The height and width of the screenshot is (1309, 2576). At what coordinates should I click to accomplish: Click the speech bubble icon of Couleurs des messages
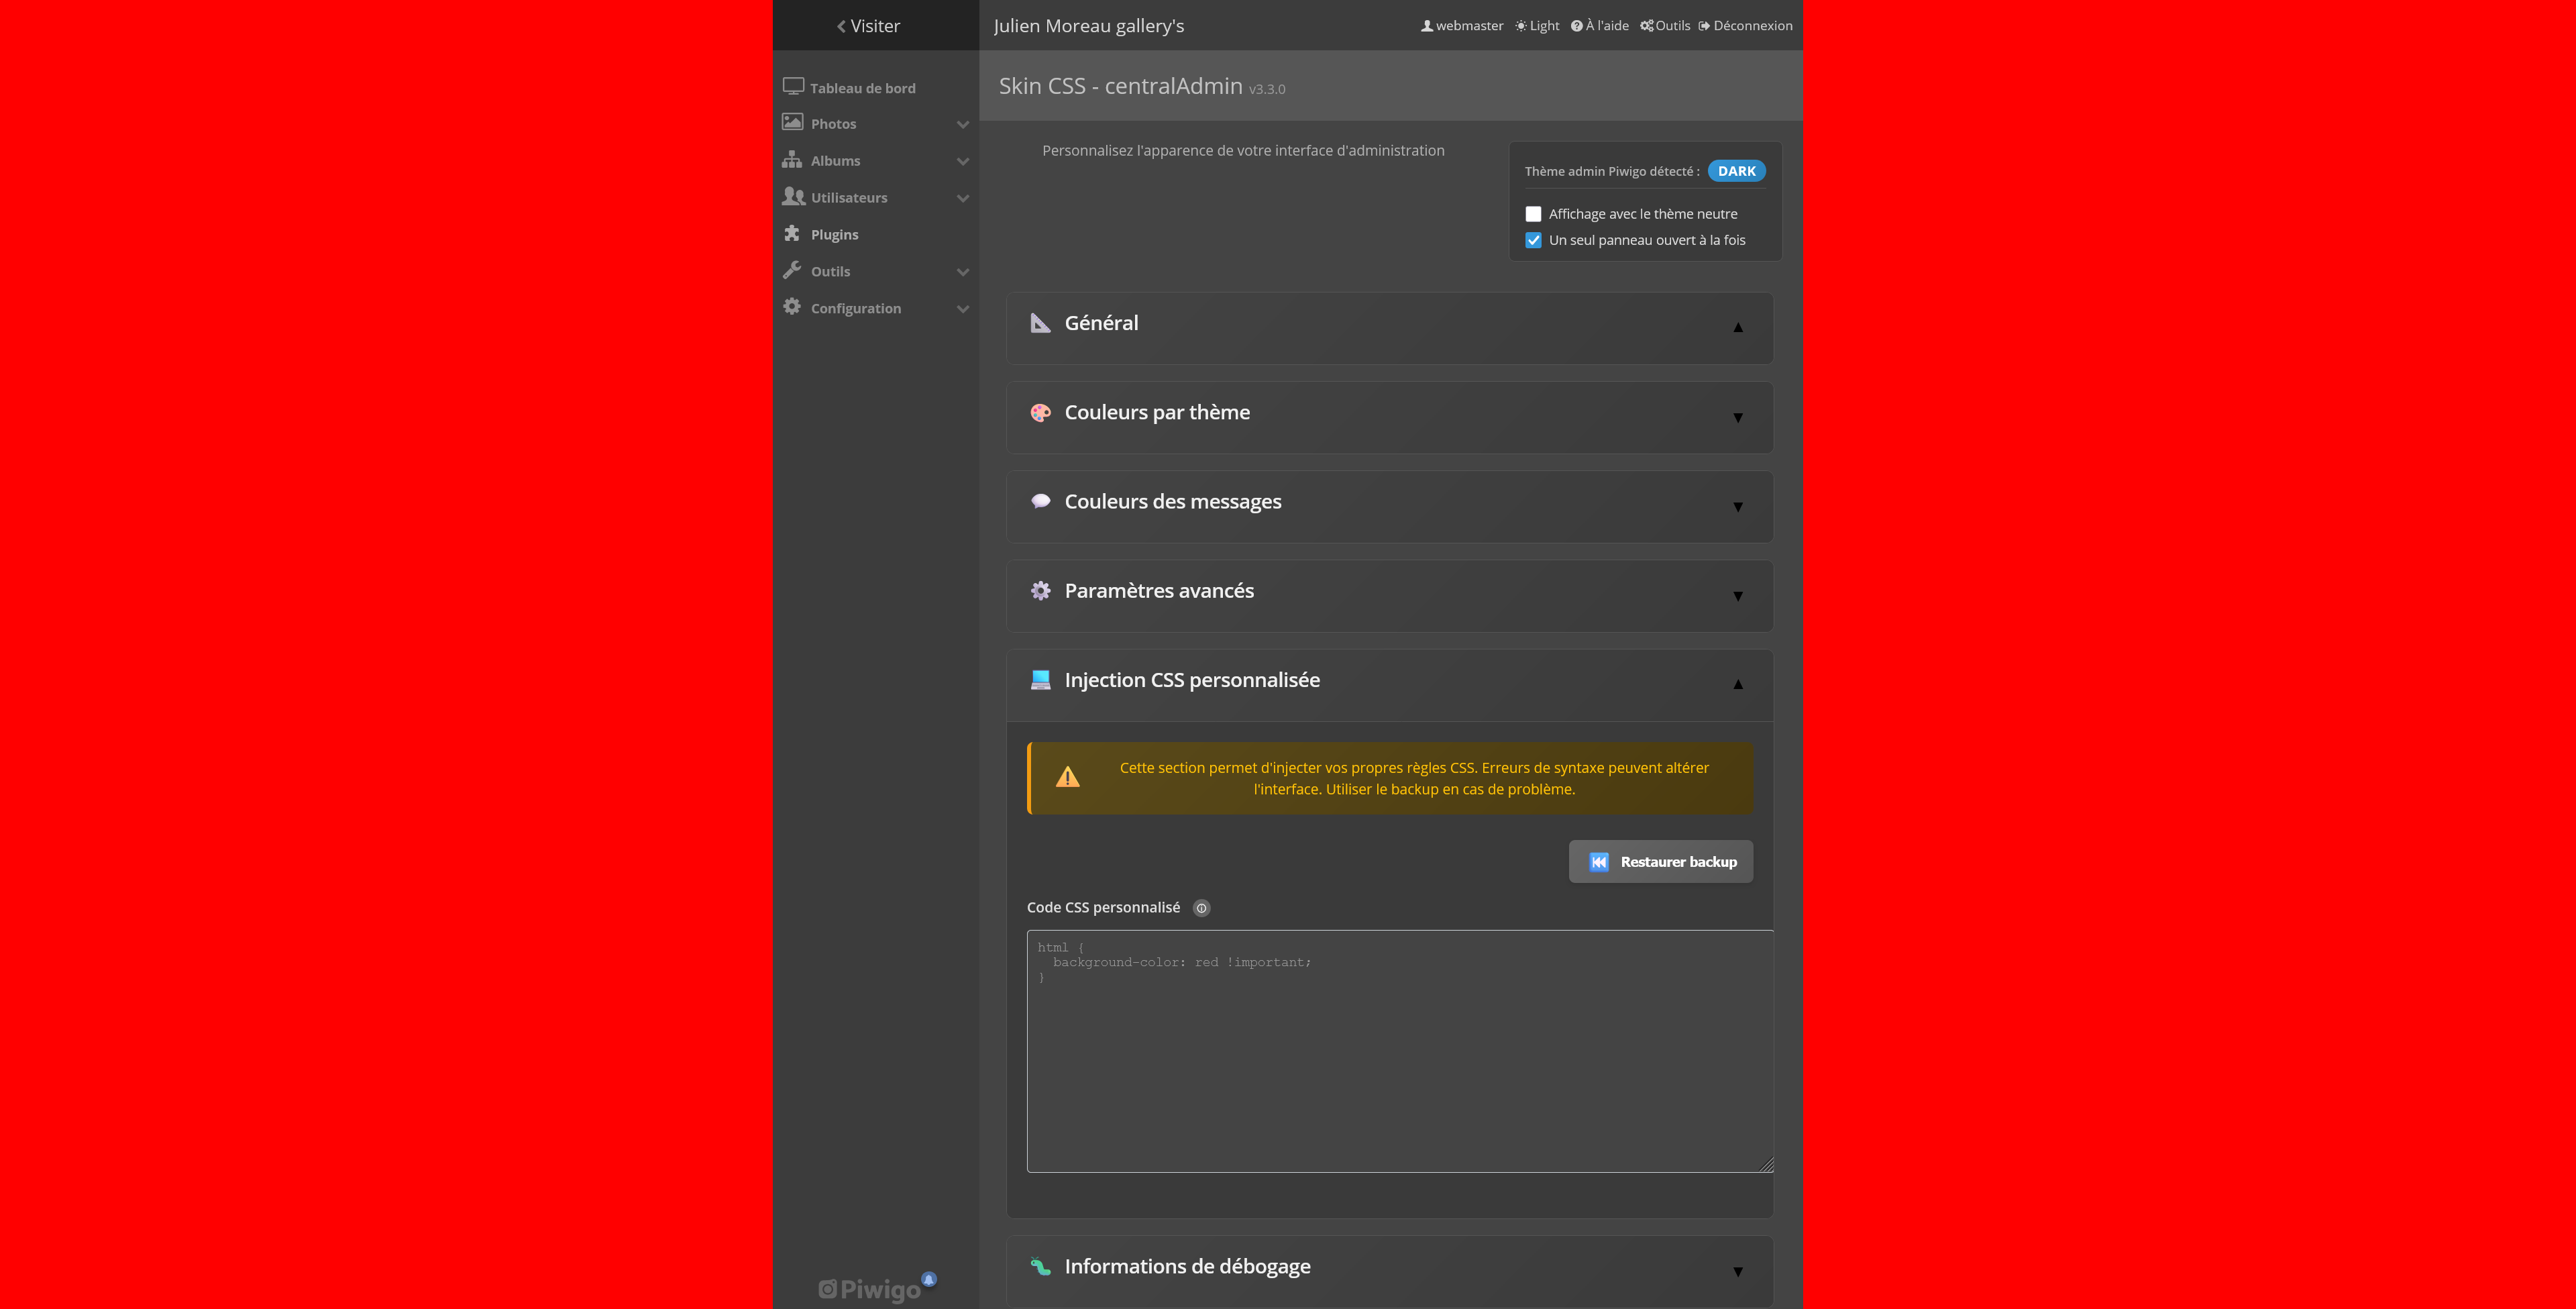point(1040,501)
